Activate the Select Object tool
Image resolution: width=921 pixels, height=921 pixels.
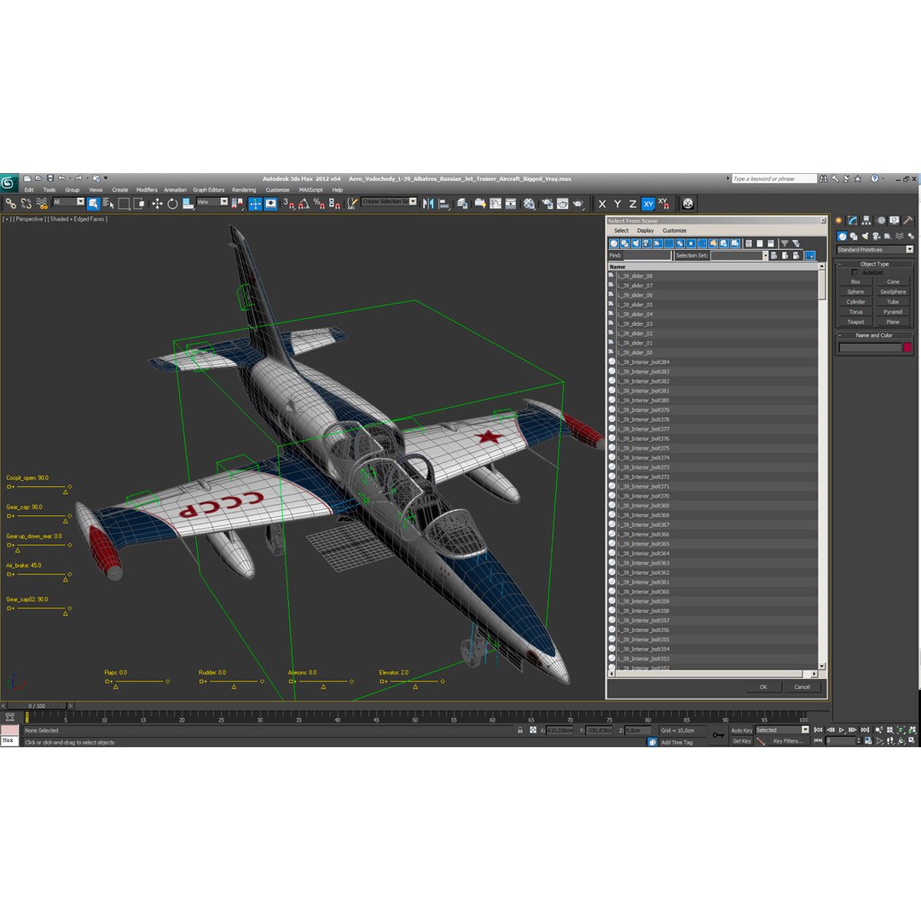click(93, 204)
